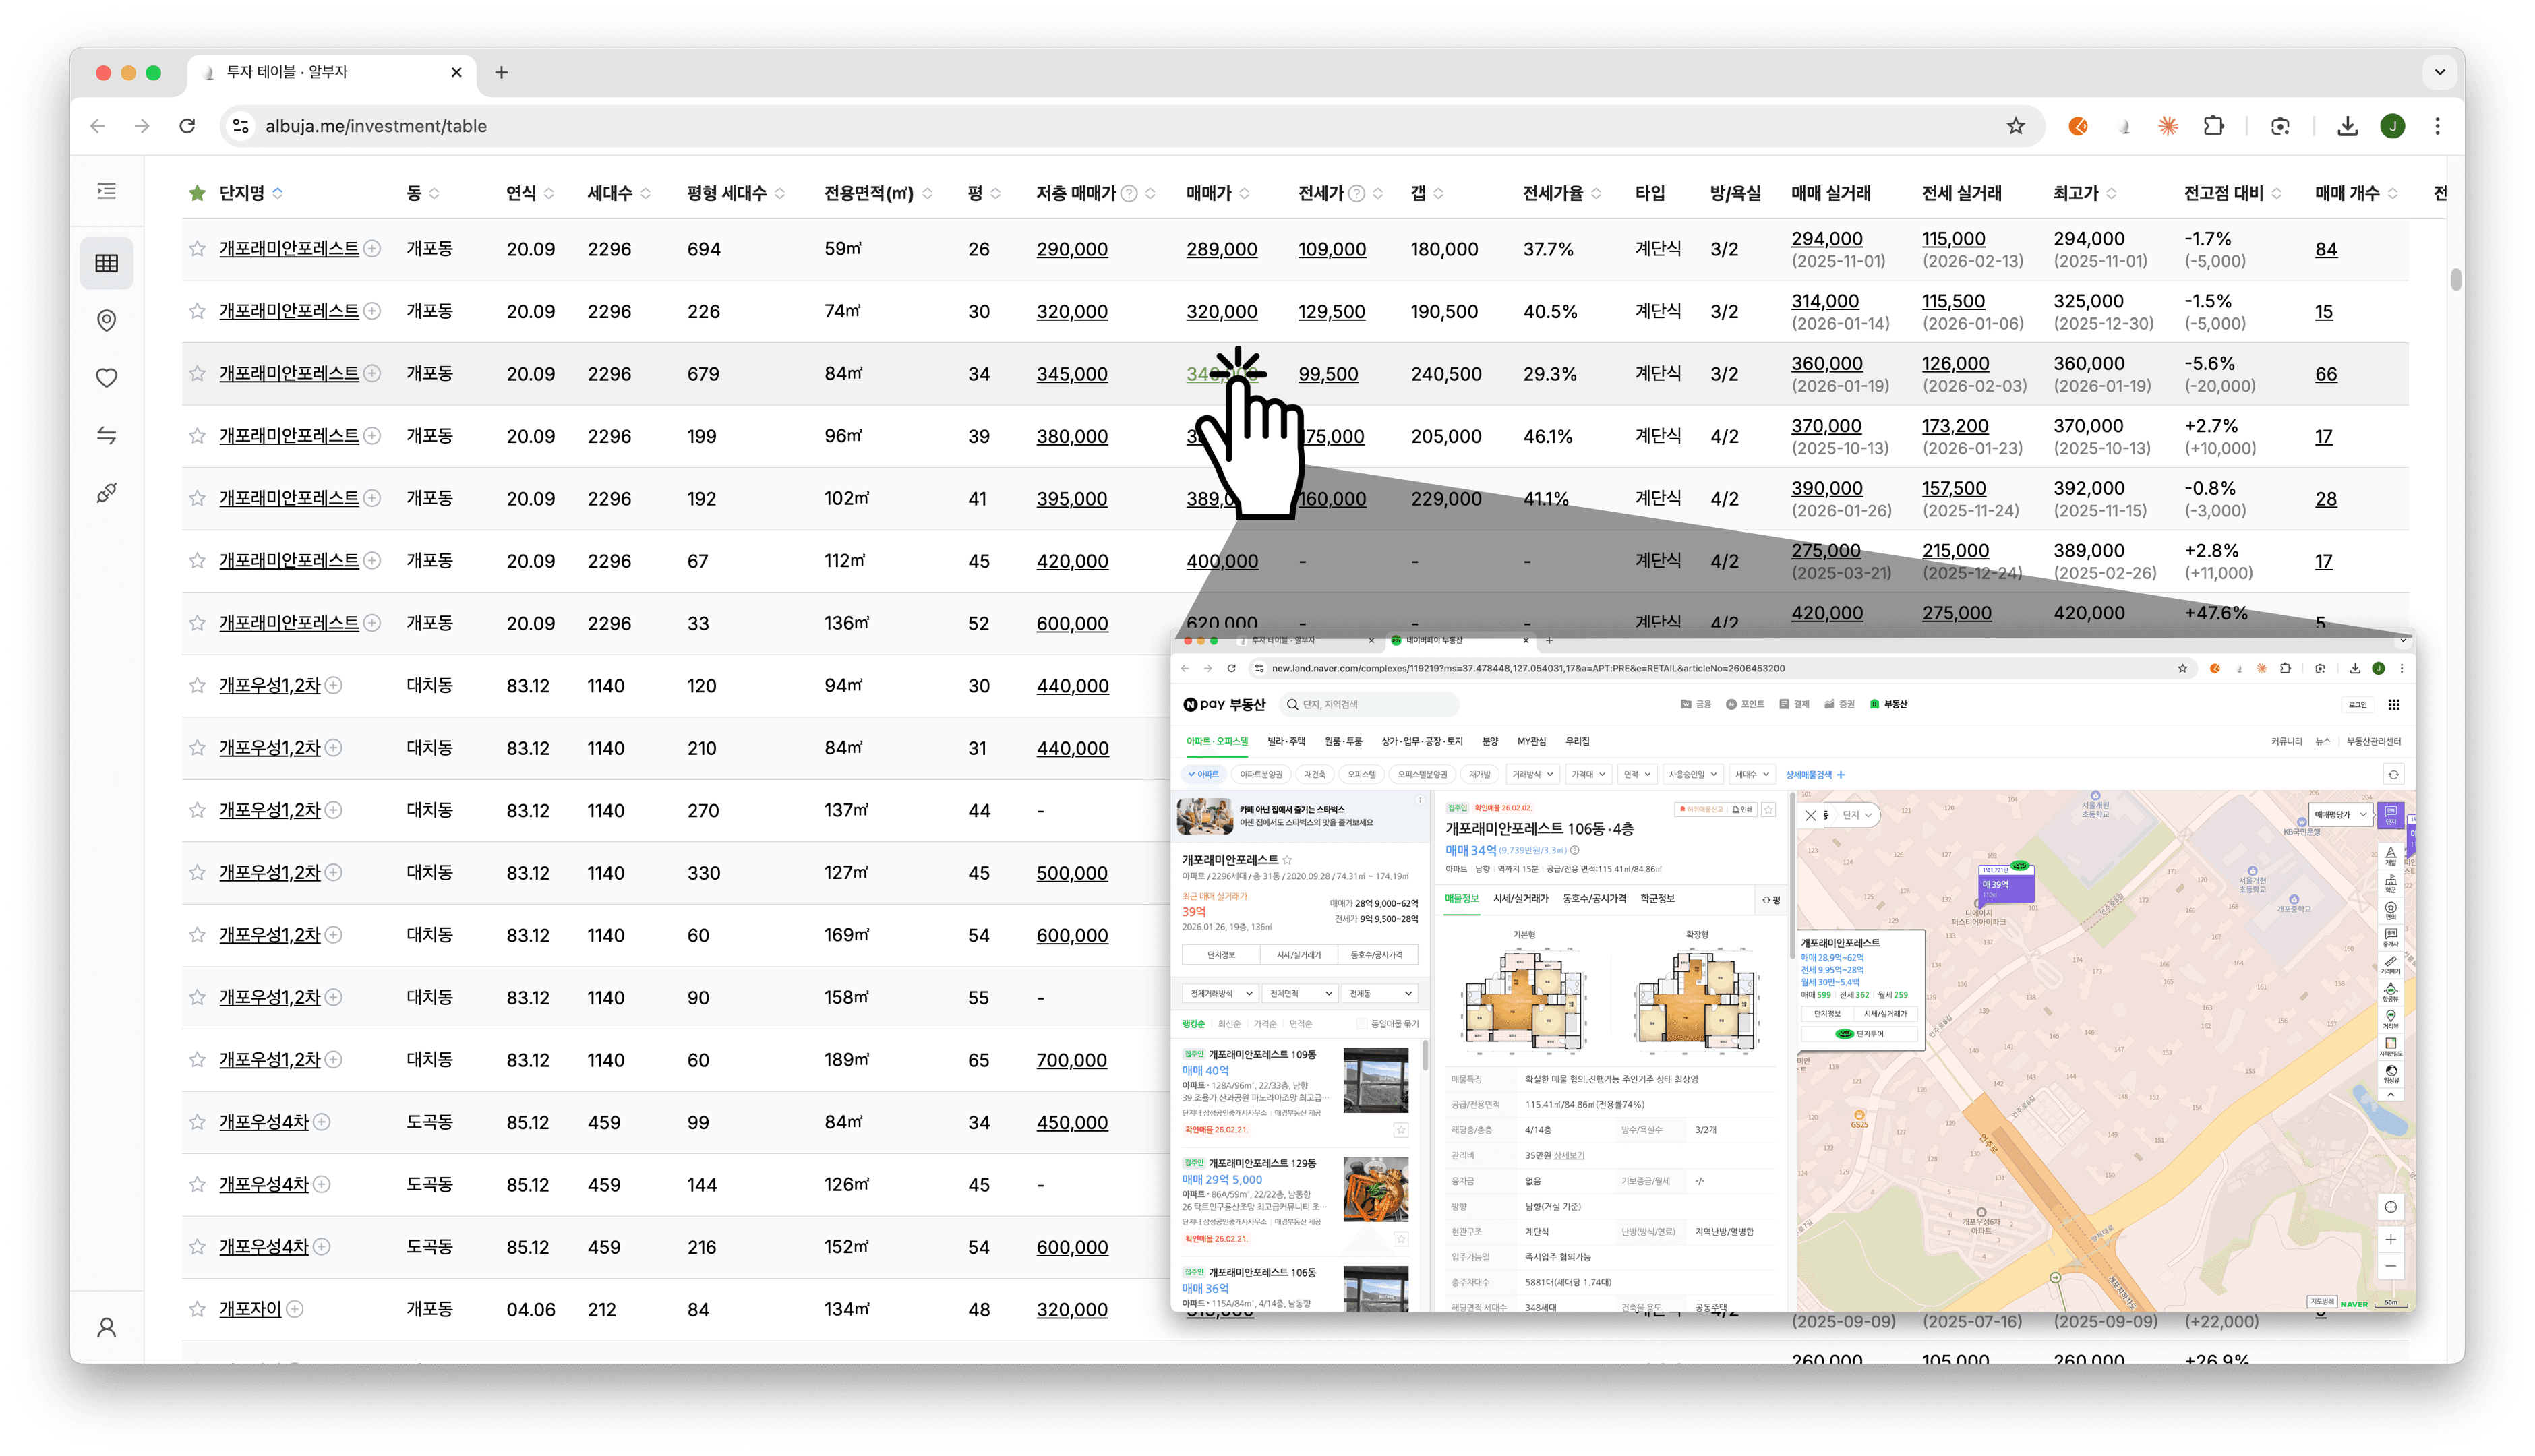Viewport: 2535px width, 1456px height.
Task: Select the 투자 테이블 · 알부자 browser tab
Action: pyautogui.click(x=331, y=72)
